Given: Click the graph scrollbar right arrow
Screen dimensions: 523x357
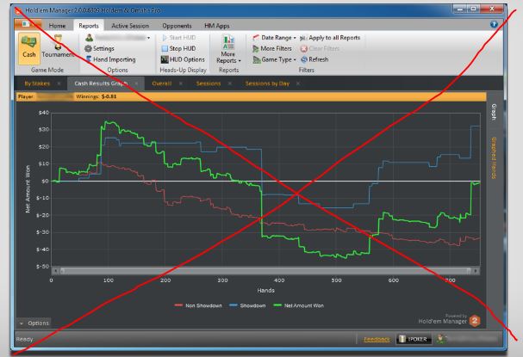Looking at the screenshot, I should [x=476, y=271].
